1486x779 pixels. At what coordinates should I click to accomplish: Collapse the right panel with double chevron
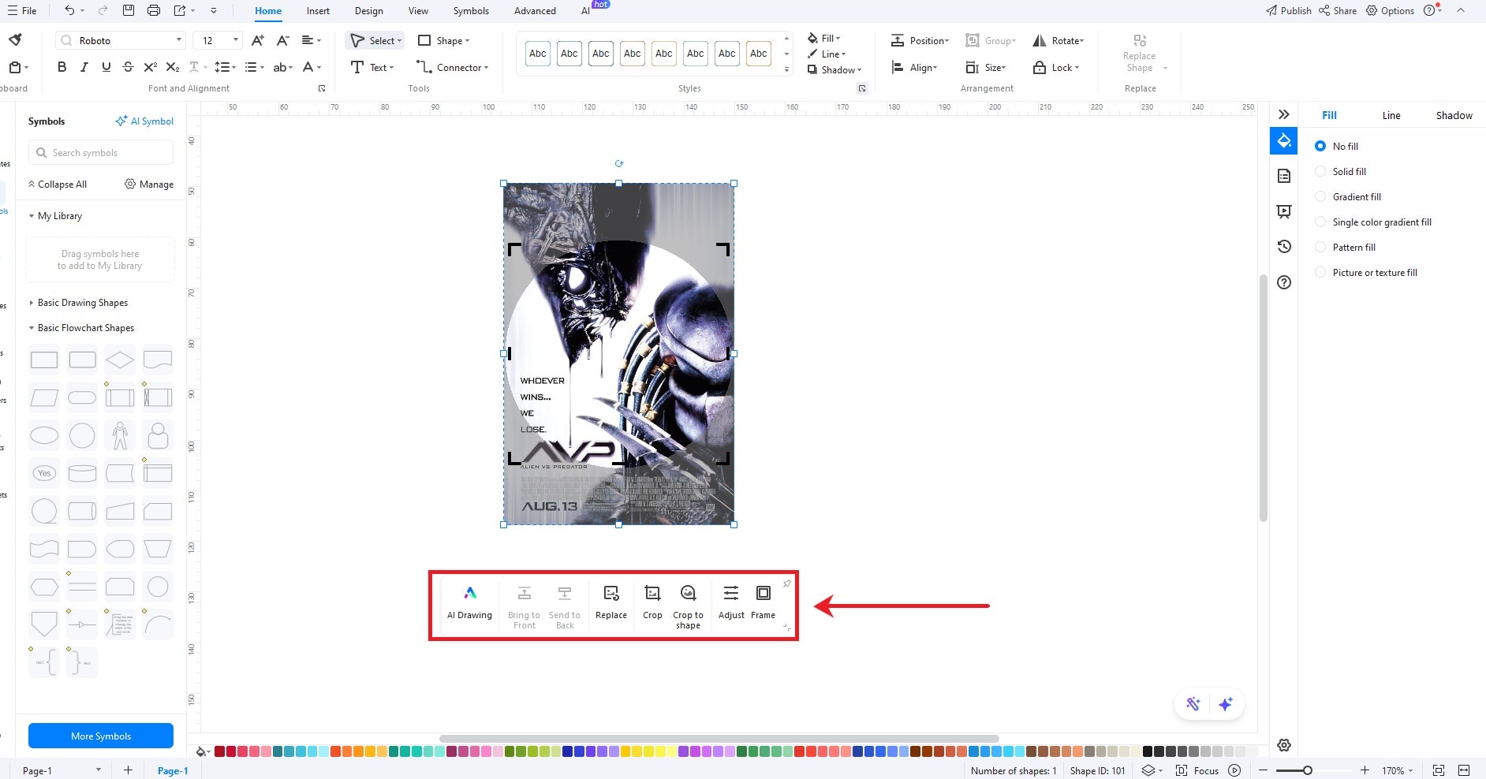(x=1284, y=114)
